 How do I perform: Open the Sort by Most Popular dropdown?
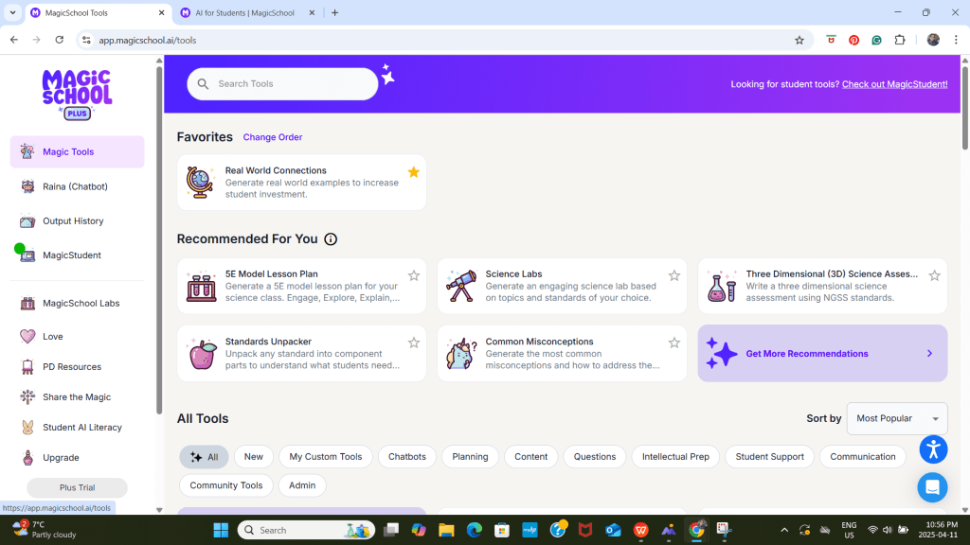896,418
